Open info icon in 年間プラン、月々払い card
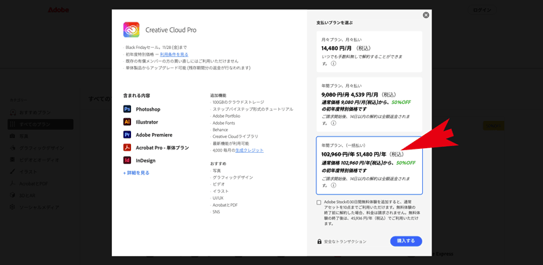Screen dimensions: 543x265 (x=333, y=124)
